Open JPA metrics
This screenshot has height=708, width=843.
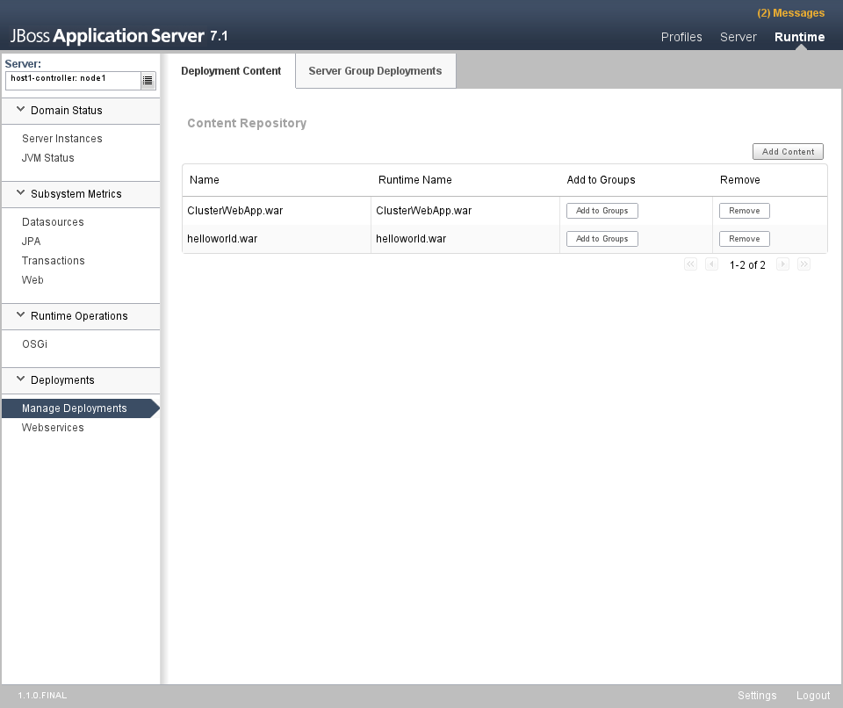click(x=32, y=242)
